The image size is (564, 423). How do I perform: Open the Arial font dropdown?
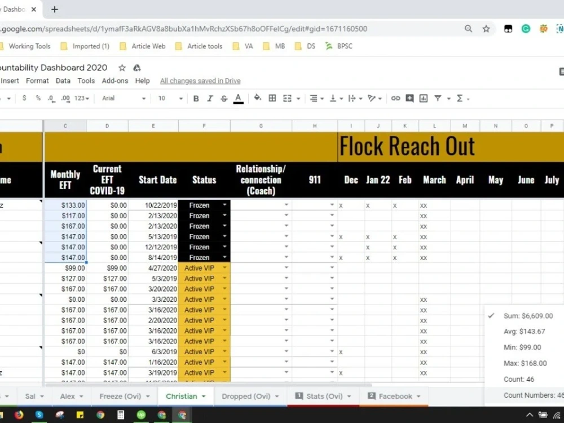(x=124, y=98)
